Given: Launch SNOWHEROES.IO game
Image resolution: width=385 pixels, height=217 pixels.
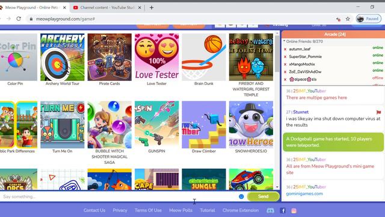Looking at the screenshot, I should click(x=251, y=125).
